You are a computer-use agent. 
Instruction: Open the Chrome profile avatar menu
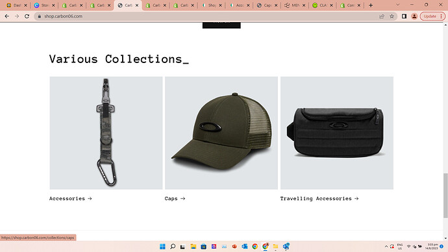[414, 16]
